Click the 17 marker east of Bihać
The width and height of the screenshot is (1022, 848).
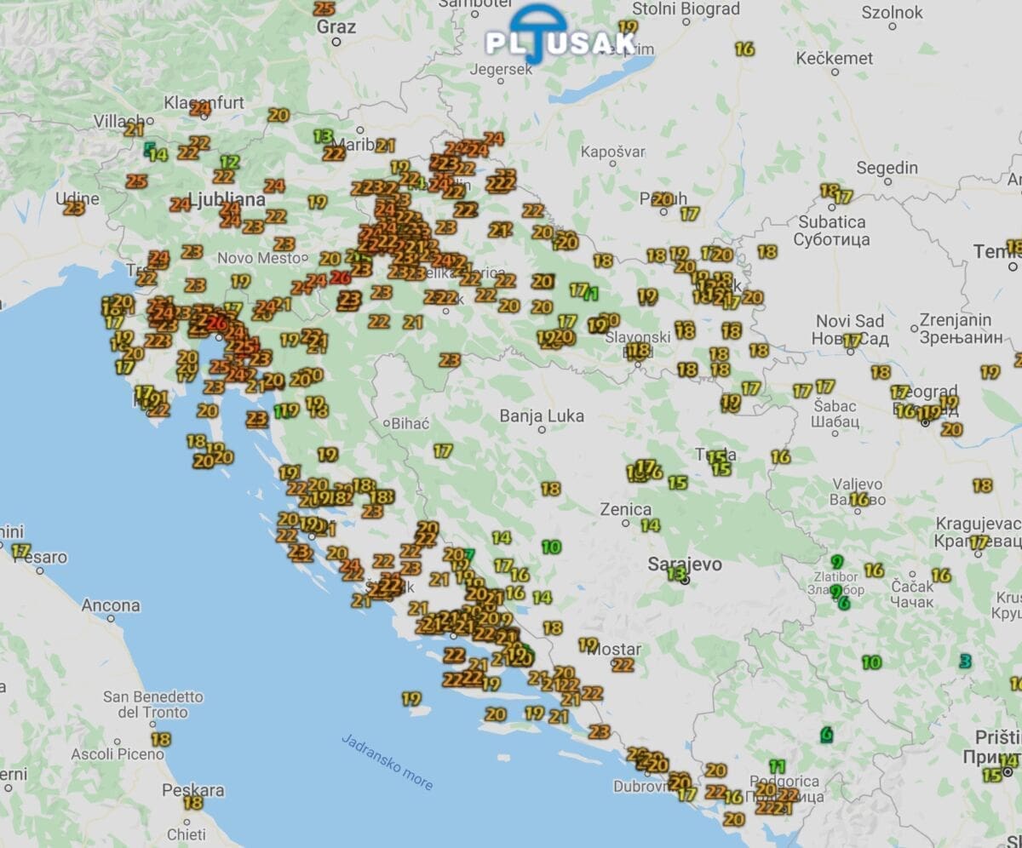442,450
